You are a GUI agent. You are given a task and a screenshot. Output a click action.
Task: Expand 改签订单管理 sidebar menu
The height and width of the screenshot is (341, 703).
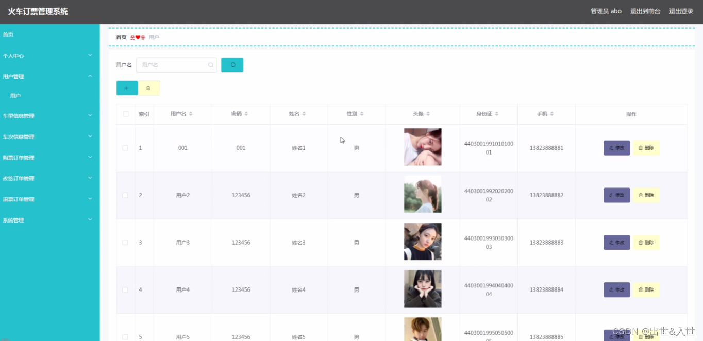pos(49,178)
